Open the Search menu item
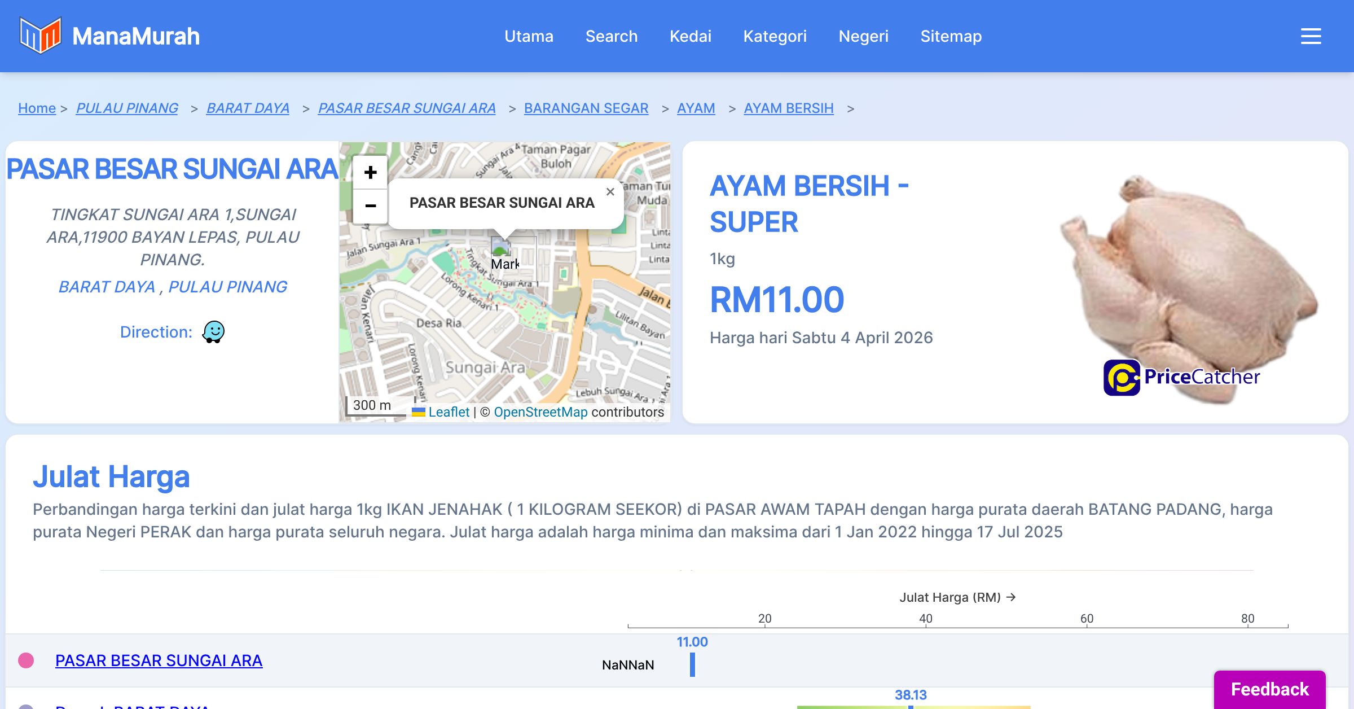 click(611, 36)
